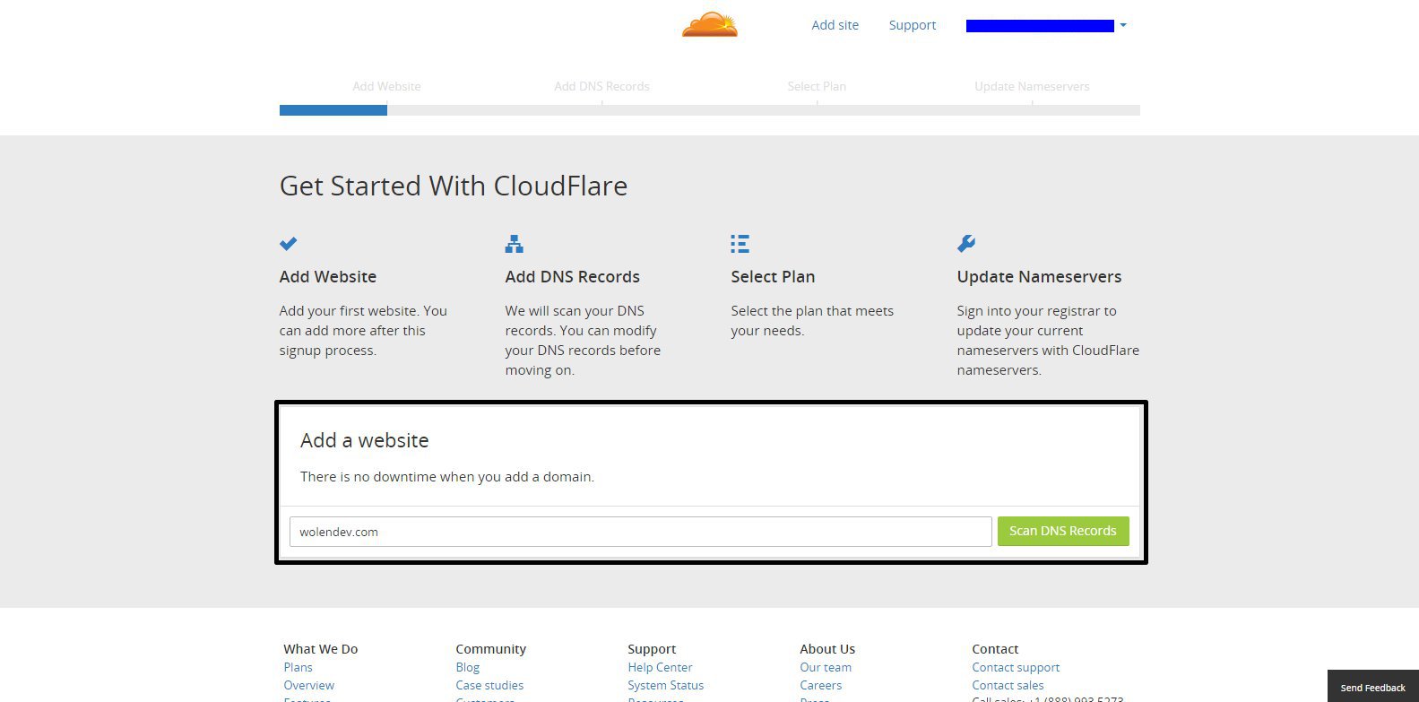This screenshot has width=1419, height=702.
Task: Open the Send Feedback button
Action: [1373, 688]
